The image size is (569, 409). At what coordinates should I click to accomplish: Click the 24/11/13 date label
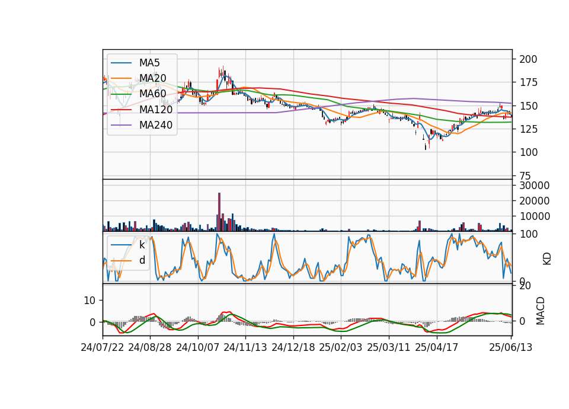tap(245, 347)
